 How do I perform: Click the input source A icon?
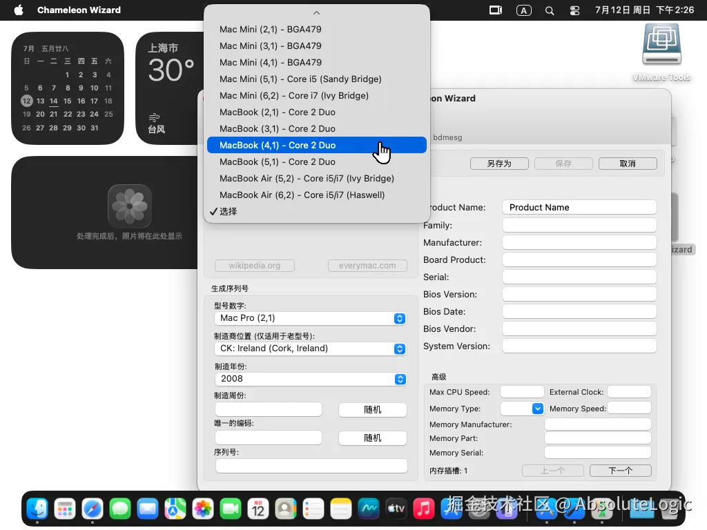523,10
